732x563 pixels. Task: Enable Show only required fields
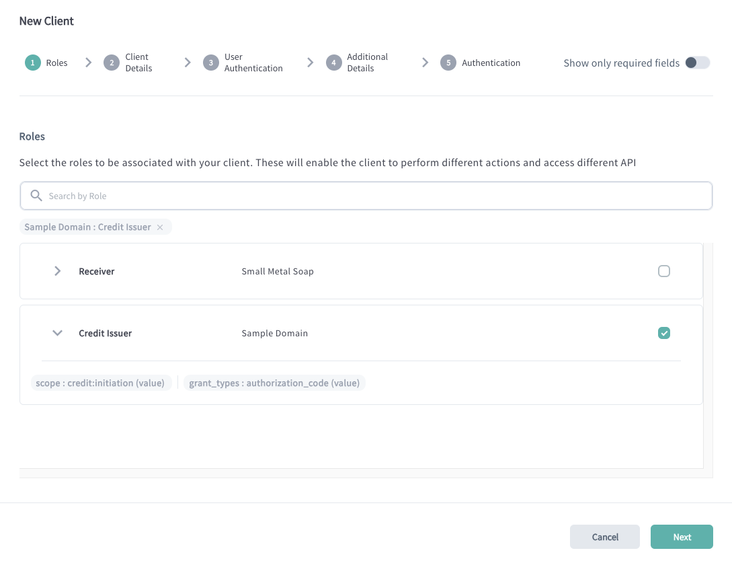(698, 62)
